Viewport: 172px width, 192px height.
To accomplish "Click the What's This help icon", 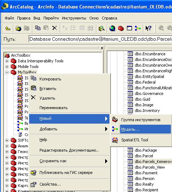I will tap(148, 28).
